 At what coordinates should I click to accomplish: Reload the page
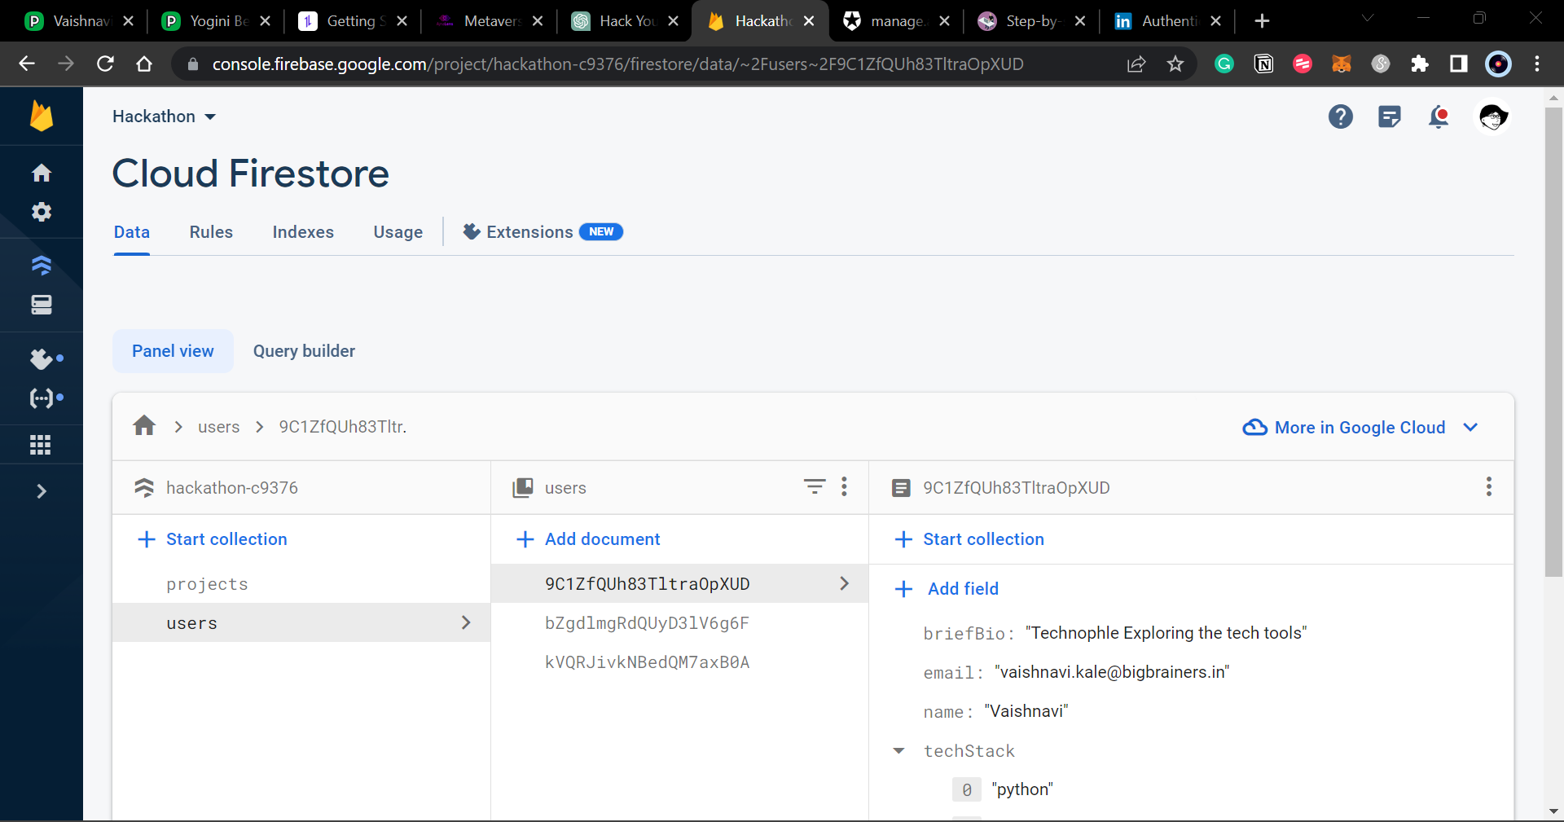tap(105, 64)
